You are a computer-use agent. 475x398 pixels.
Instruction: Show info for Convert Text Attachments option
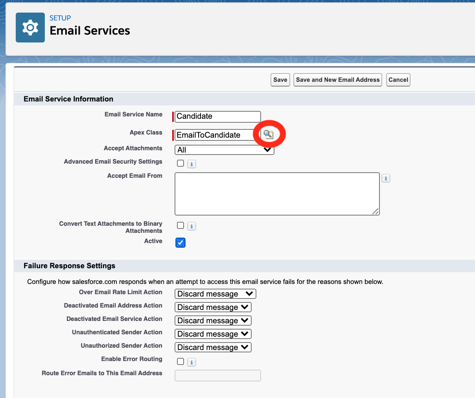pos(191,226)
